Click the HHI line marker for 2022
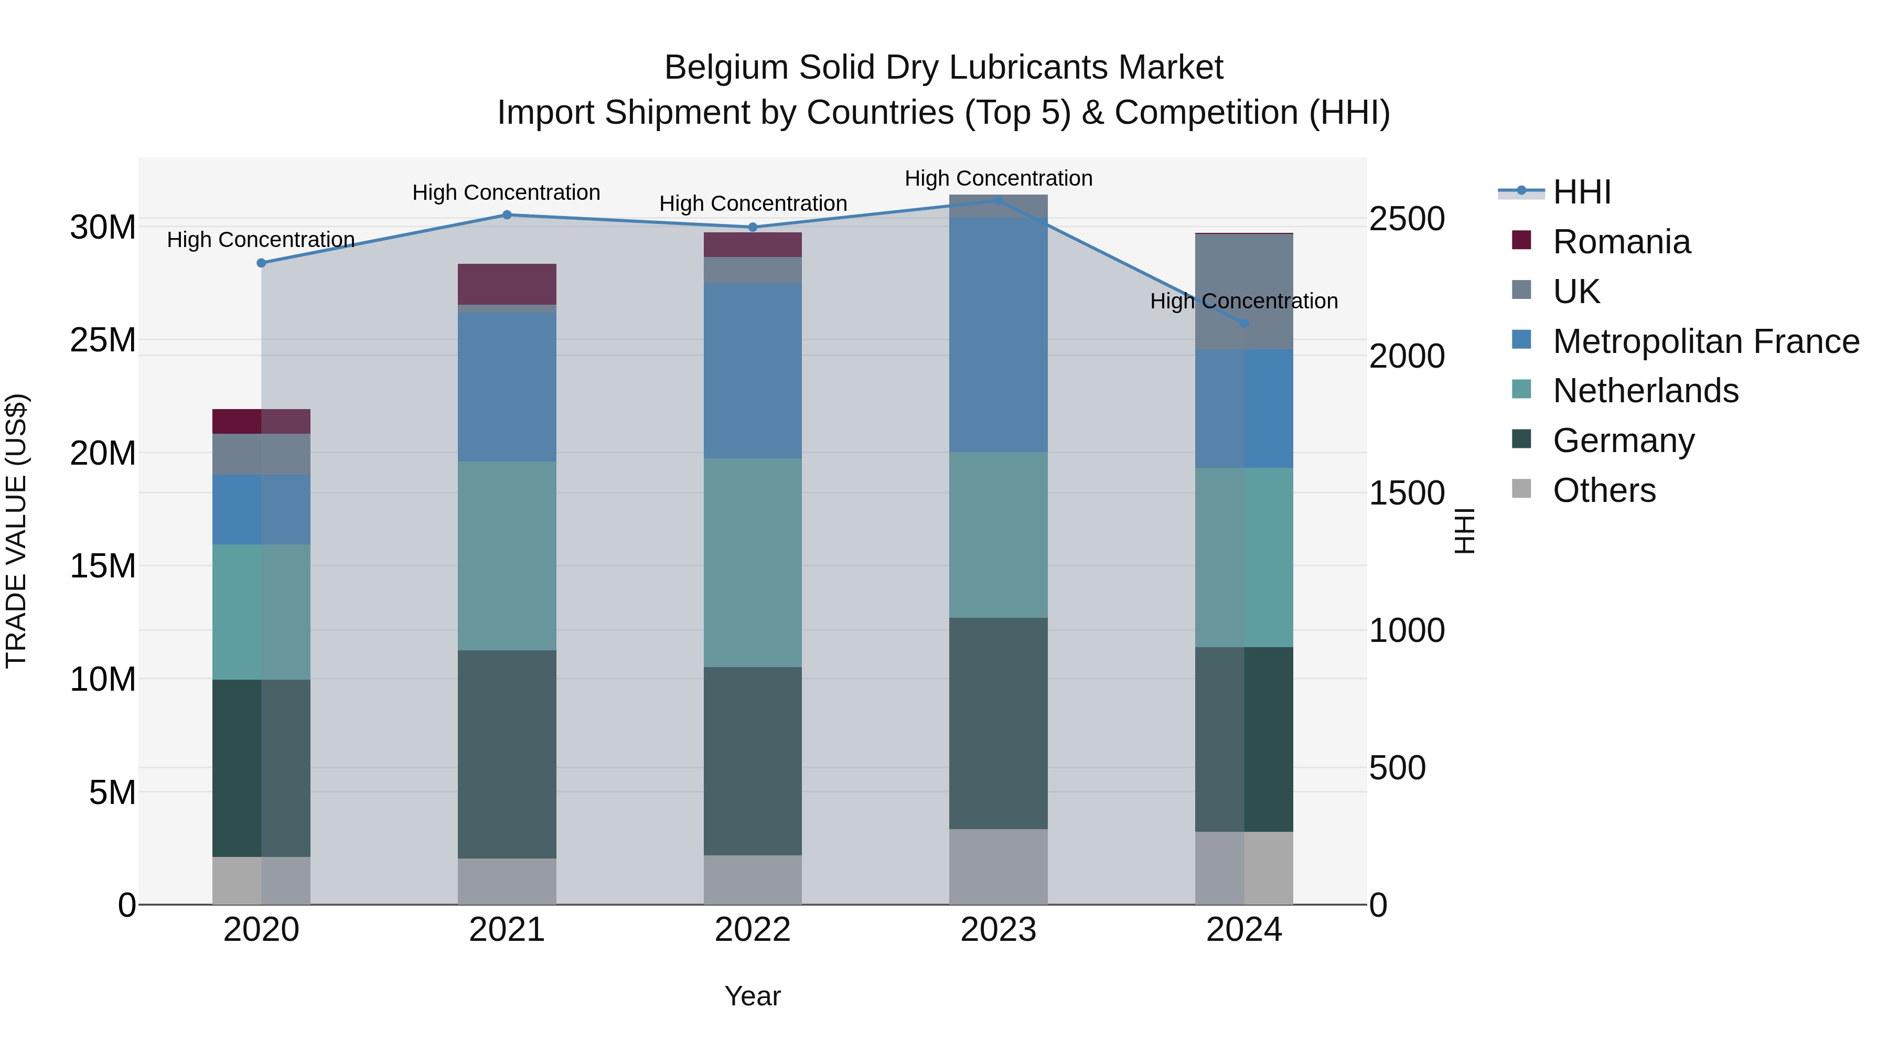This screenshot has height=1062, width=1888. tap(753, 227)
